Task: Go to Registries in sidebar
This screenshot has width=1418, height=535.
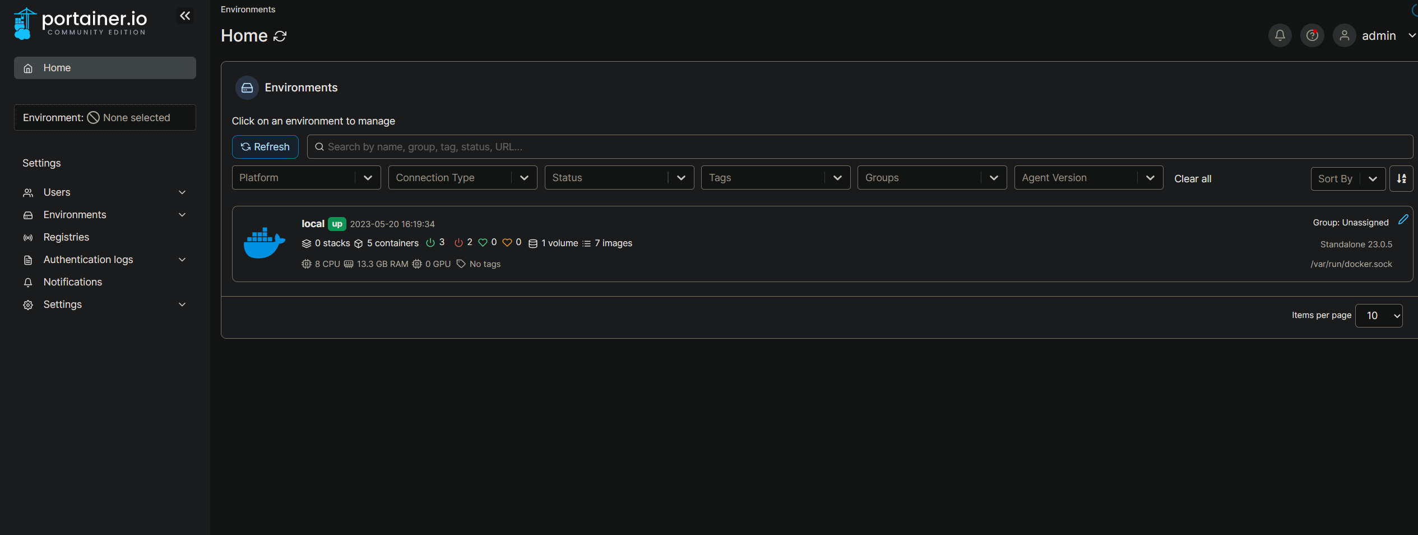Action: coord(66,237)
